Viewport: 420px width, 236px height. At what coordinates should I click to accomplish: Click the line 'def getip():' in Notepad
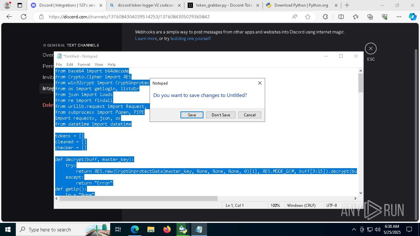tap(71, 189)
